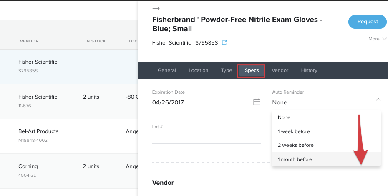Select the Bel-Art Products row
The height and width of the screenshot is (196, 388).
coord(69,136)
